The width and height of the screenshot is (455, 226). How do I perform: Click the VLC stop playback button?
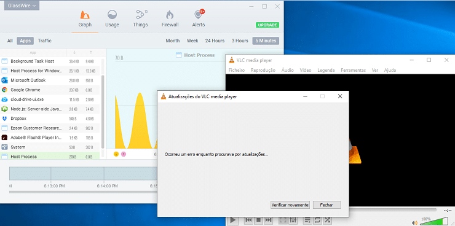(x=258, y=220)
